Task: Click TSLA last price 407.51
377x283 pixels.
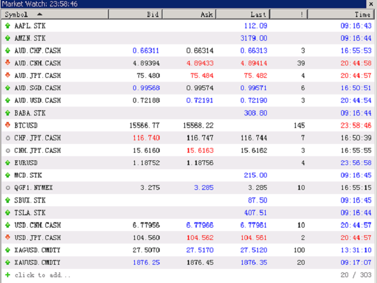Action: pos(256,213)
